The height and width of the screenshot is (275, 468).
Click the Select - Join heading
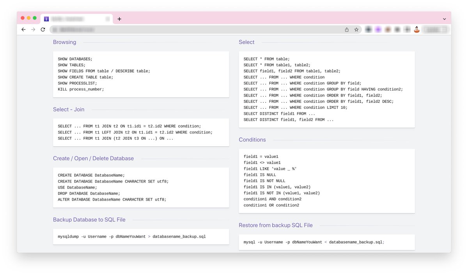pos(69,109)
